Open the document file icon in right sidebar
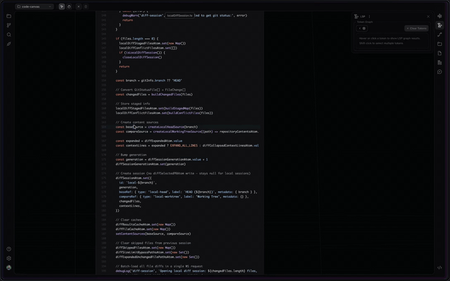The height and width of the screenshot is (281, 450). 440,53
